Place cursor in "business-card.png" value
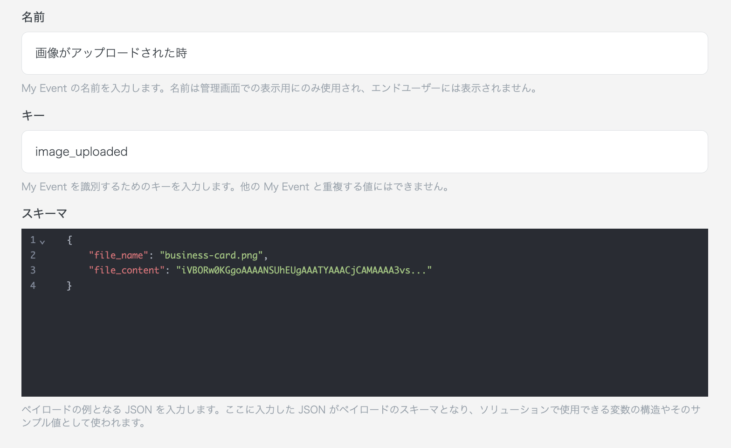The height and width of the screenshot is (448, 731). click(x=211, y=255)
